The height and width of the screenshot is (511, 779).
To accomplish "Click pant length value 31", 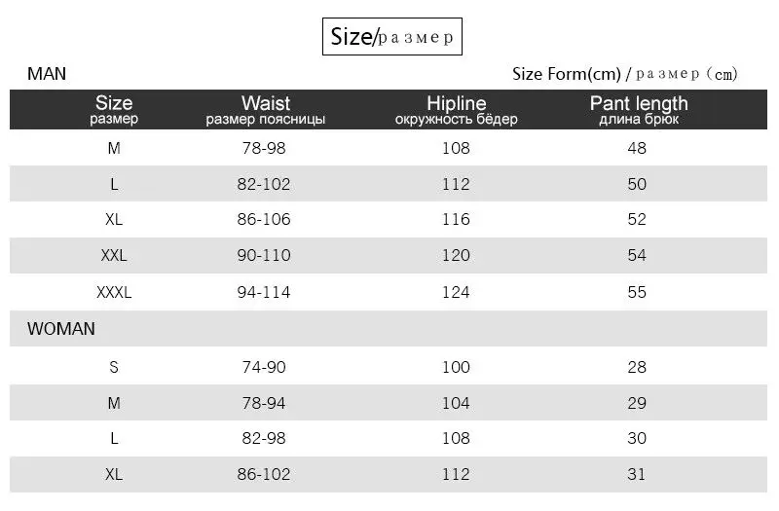I will pos(637,474).
